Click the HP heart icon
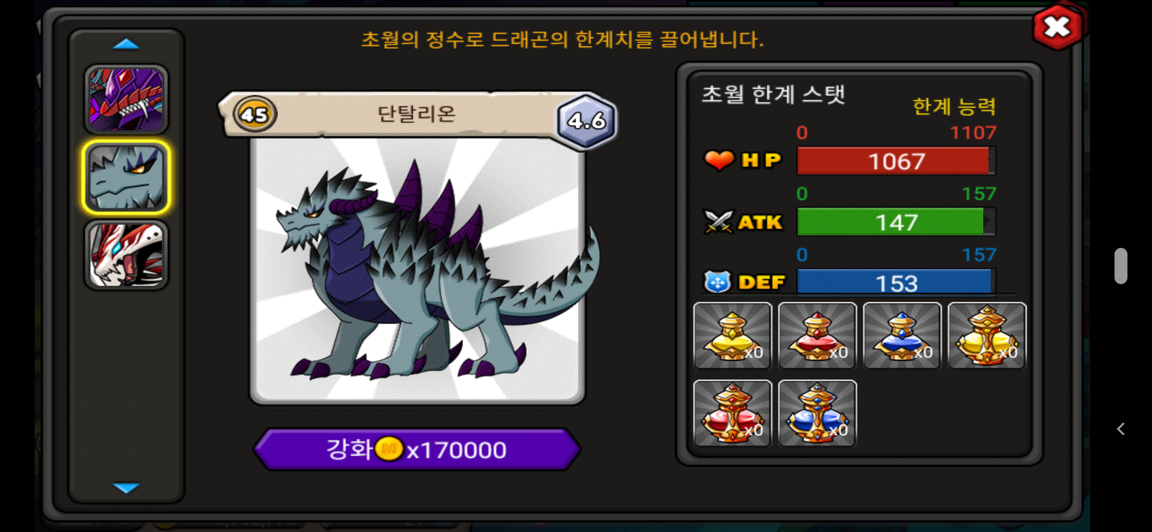 coord(719,160)
